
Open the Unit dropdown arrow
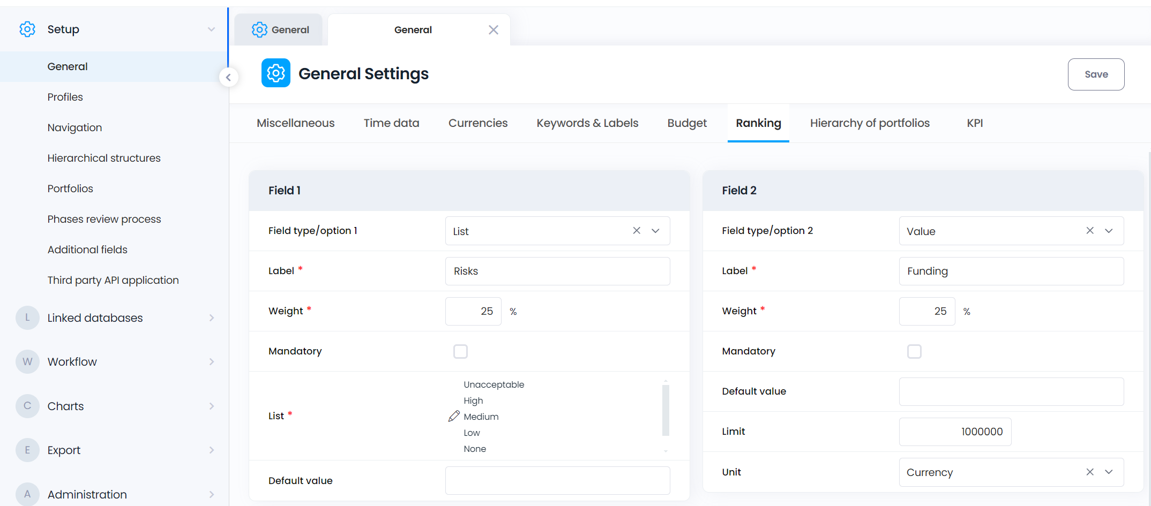click(1109, 472)
